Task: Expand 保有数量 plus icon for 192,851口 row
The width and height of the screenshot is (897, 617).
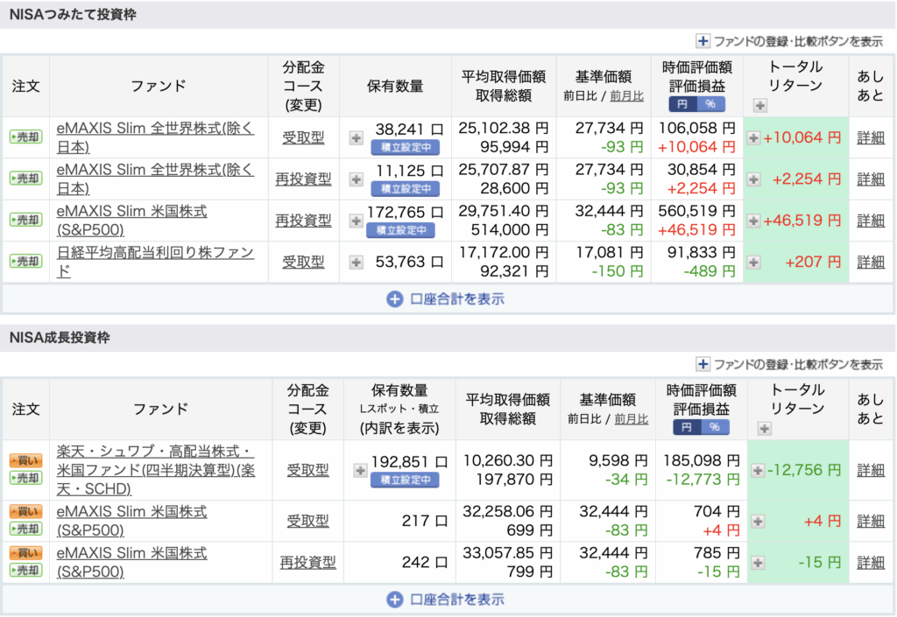Action: [x=360, y=471]
